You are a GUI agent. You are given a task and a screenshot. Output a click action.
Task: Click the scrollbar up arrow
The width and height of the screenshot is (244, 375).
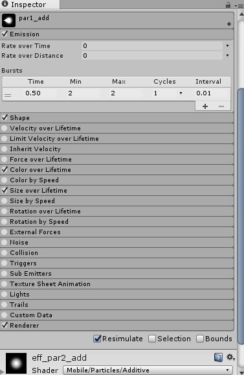241,14
